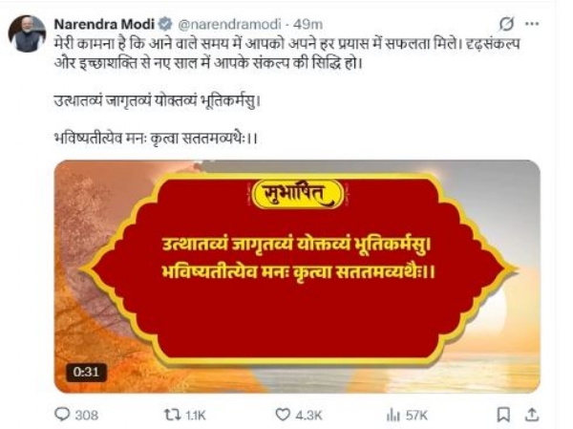Image resolution: width=573 pixels, height=429 pixels.
Task: Open the @narendramodi handle link
Action: (229, 25)
